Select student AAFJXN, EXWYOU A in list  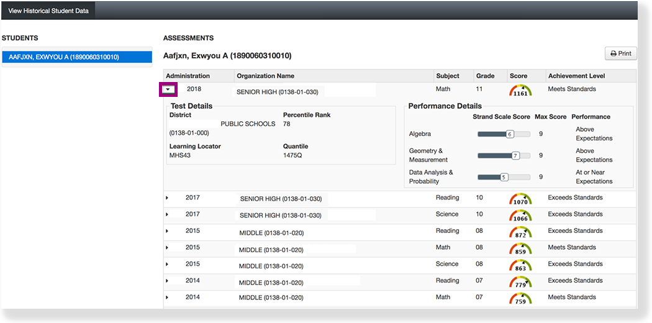coord(76,57)
